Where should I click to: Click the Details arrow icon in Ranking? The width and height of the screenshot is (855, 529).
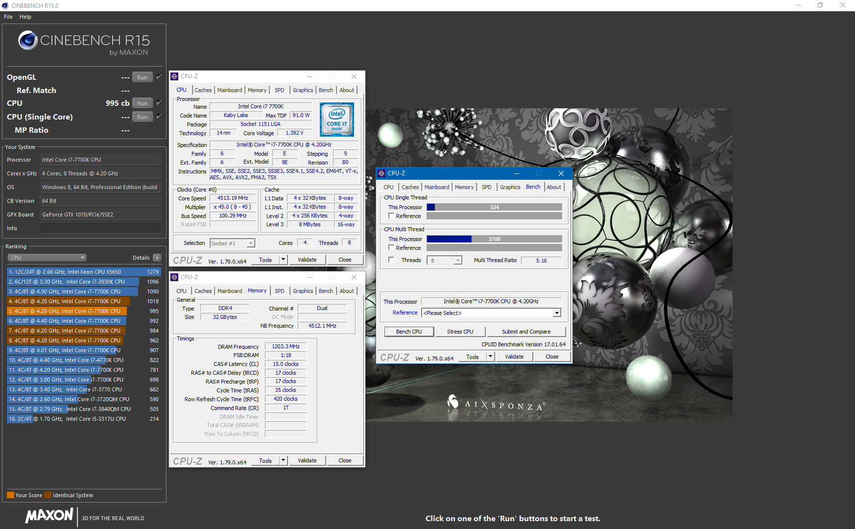click(x=157, y=258)
